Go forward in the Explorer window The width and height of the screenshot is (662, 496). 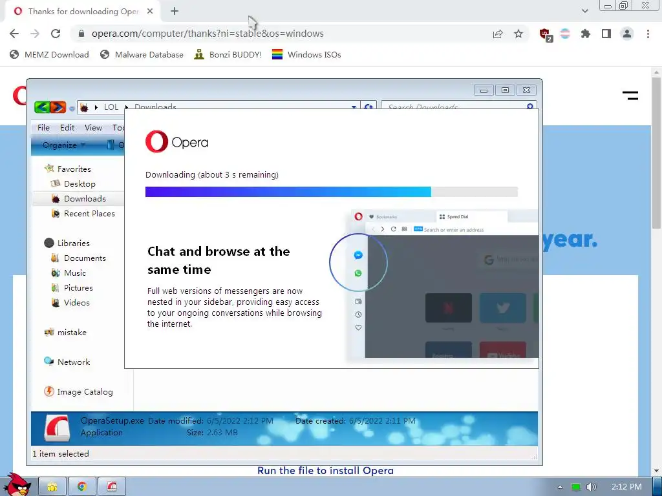click(58, 107)
